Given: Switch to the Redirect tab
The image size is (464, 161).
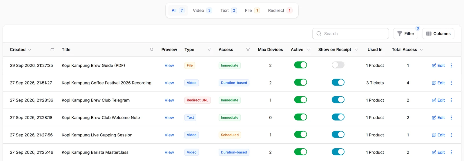Looking at the screenshot, I should pyautogui.click(x=280, y=10).
